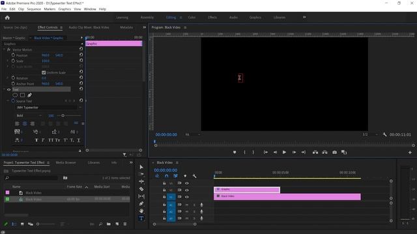
Task: Click the Extract button in Program Monitor
Action: [x=324, y=152]
